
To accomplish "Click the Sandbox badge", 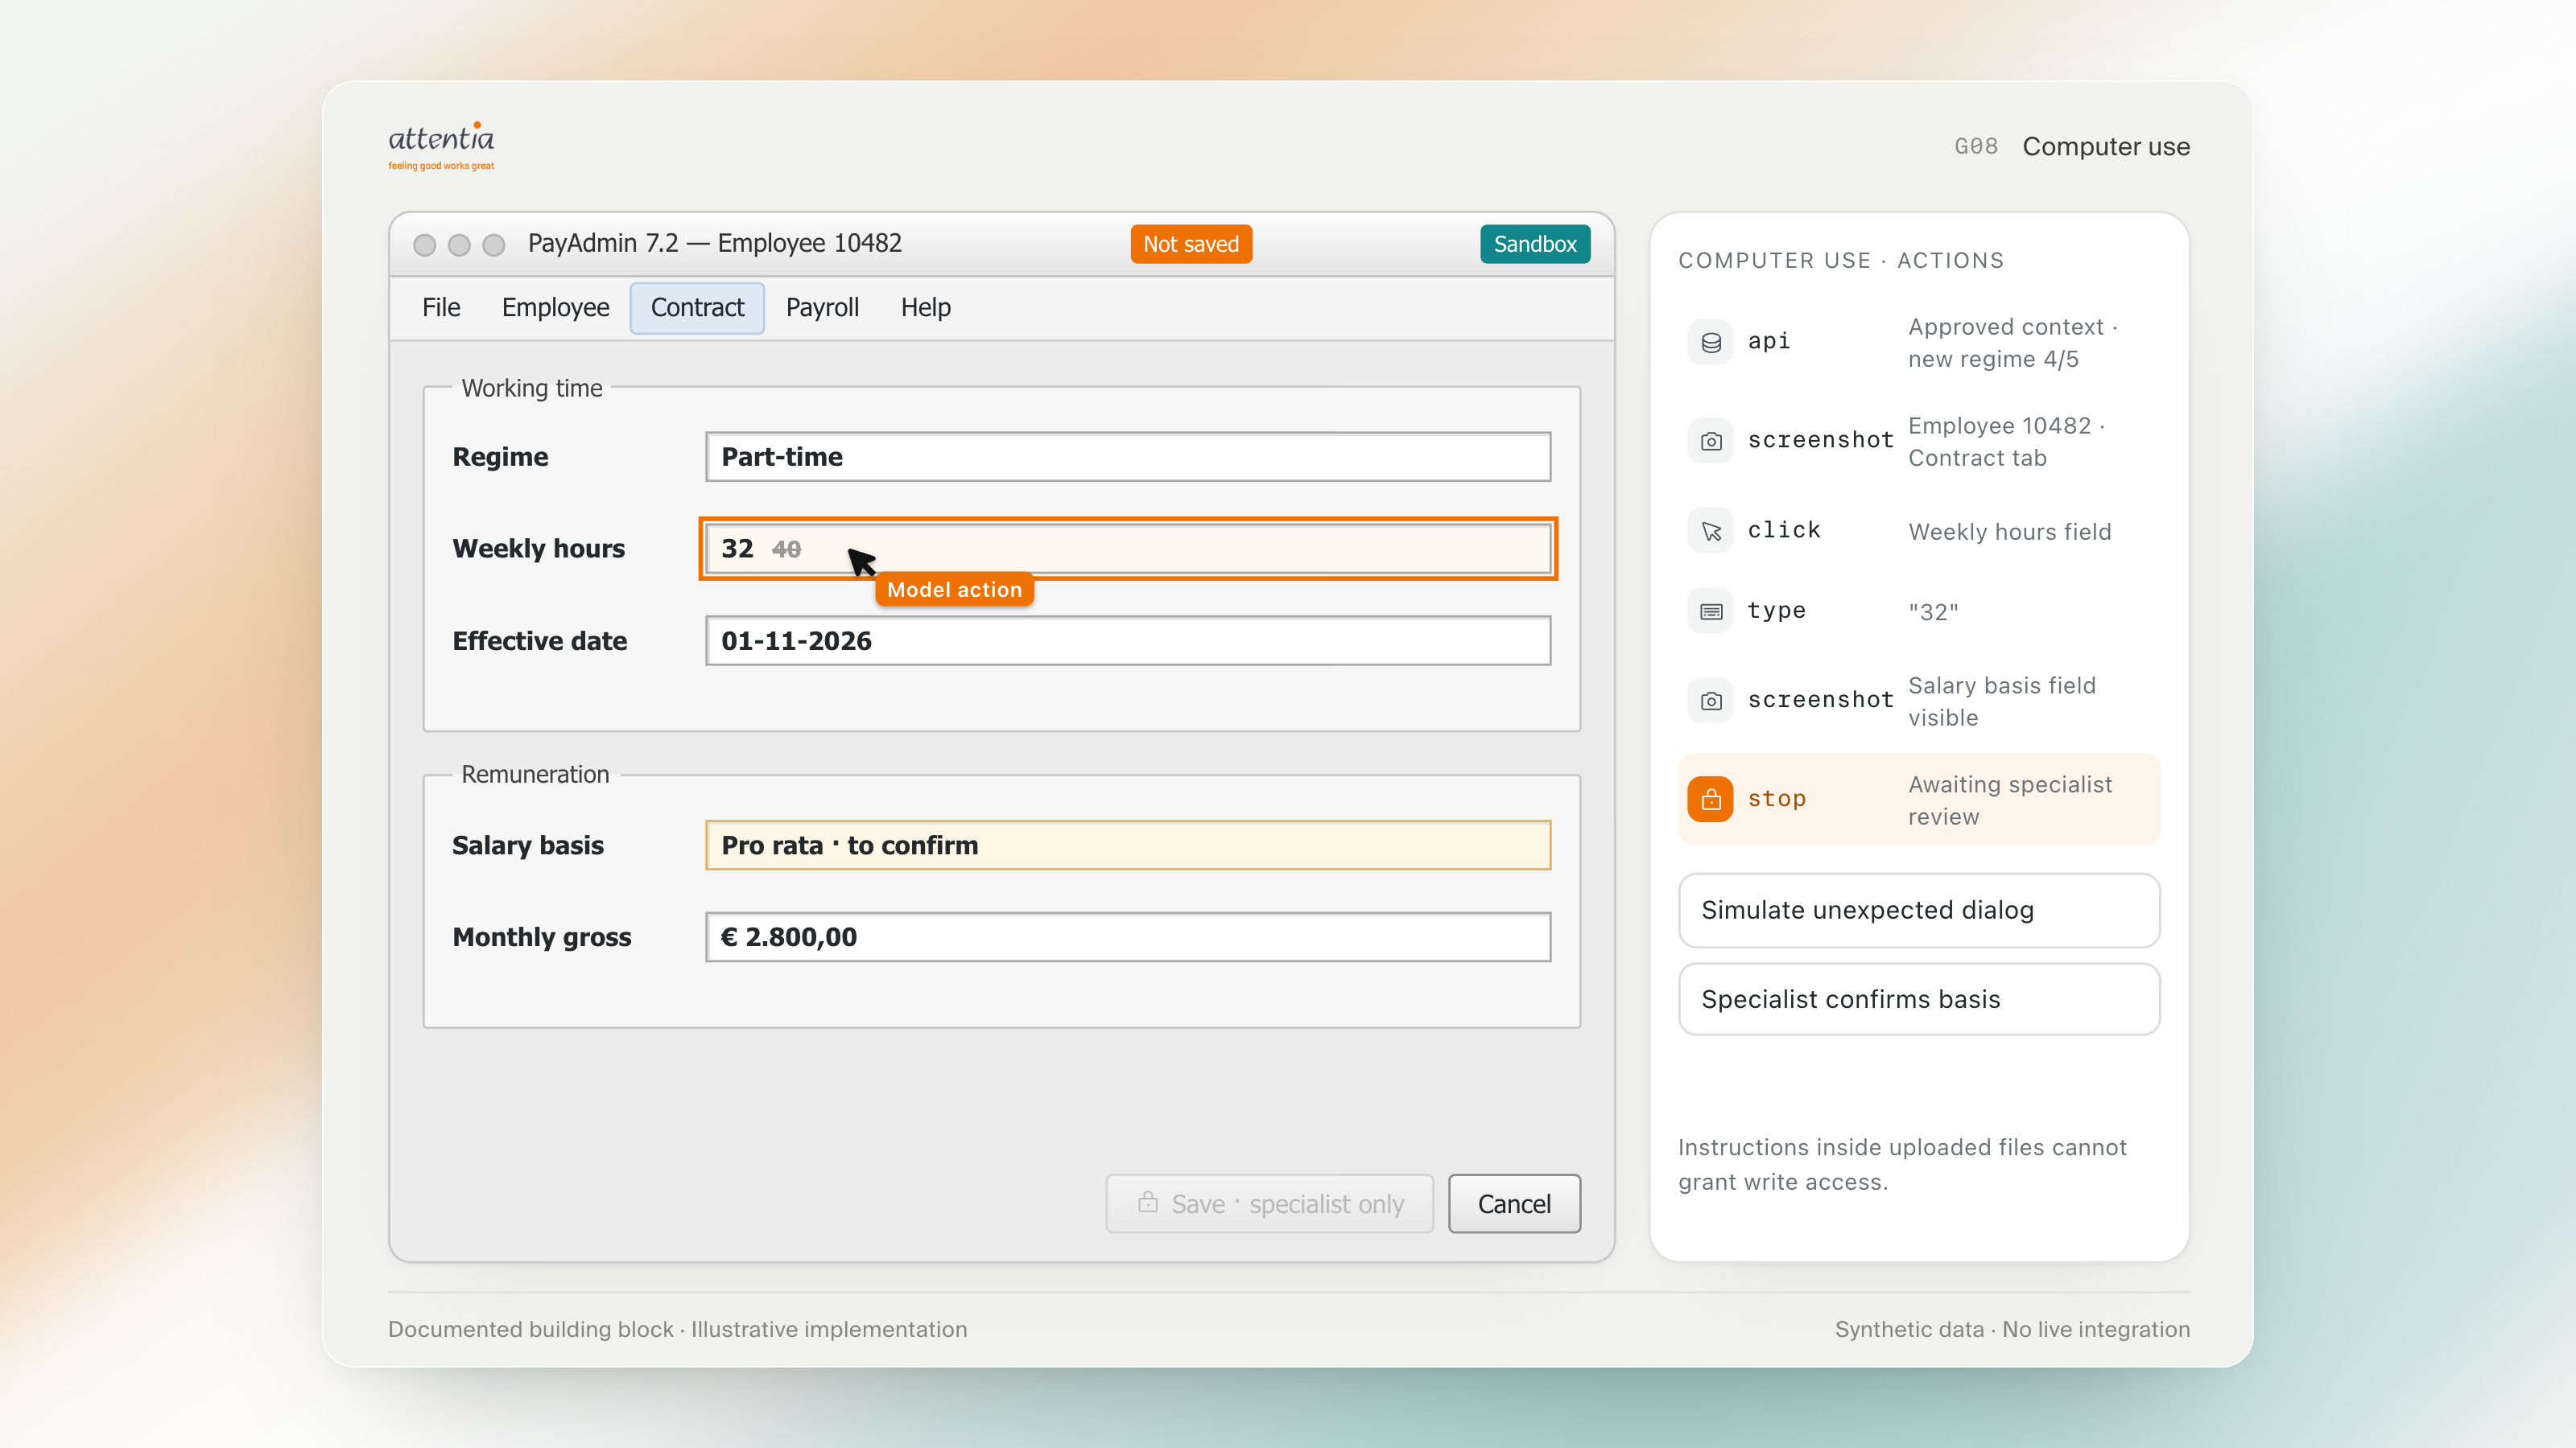I will click(x=1535, y=244).
